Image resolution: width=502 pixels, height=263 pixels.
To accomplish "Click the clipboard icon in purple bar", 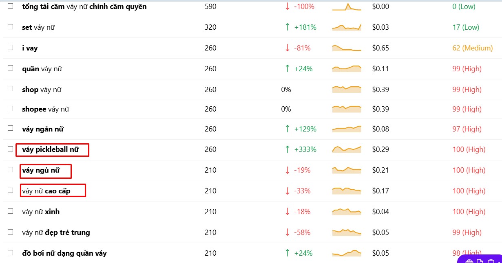I will (x=491, y=261).
